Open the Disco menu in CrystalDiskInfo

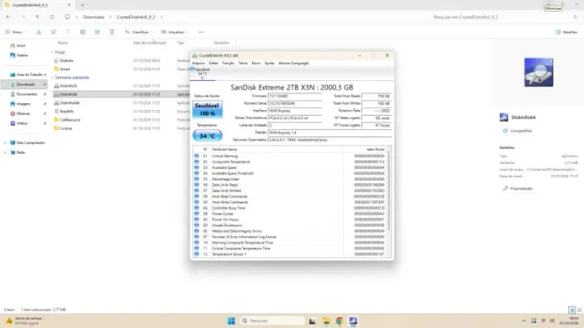(256, 63)
